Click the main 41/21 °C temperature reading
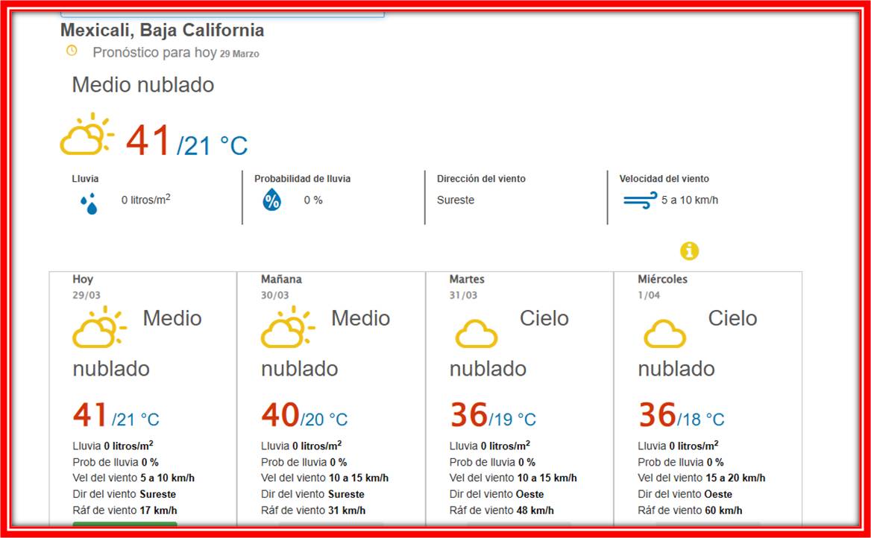 186,142
